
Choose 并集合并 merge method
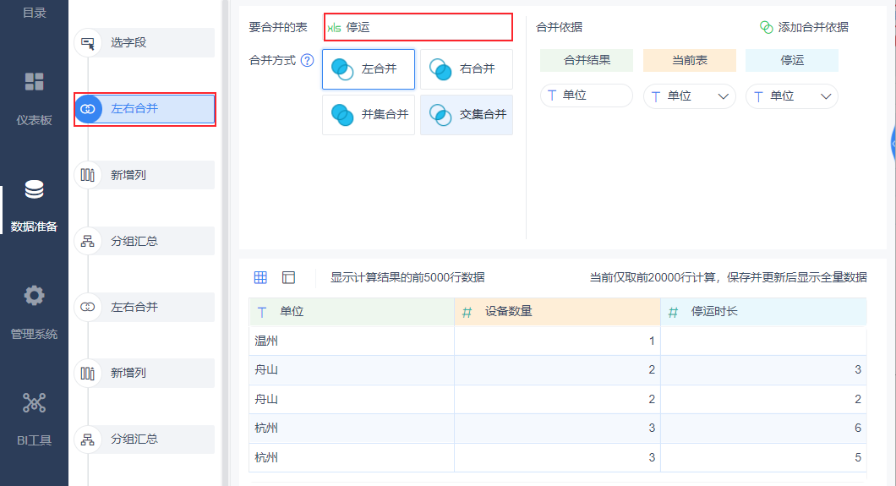tap(369, 115)
